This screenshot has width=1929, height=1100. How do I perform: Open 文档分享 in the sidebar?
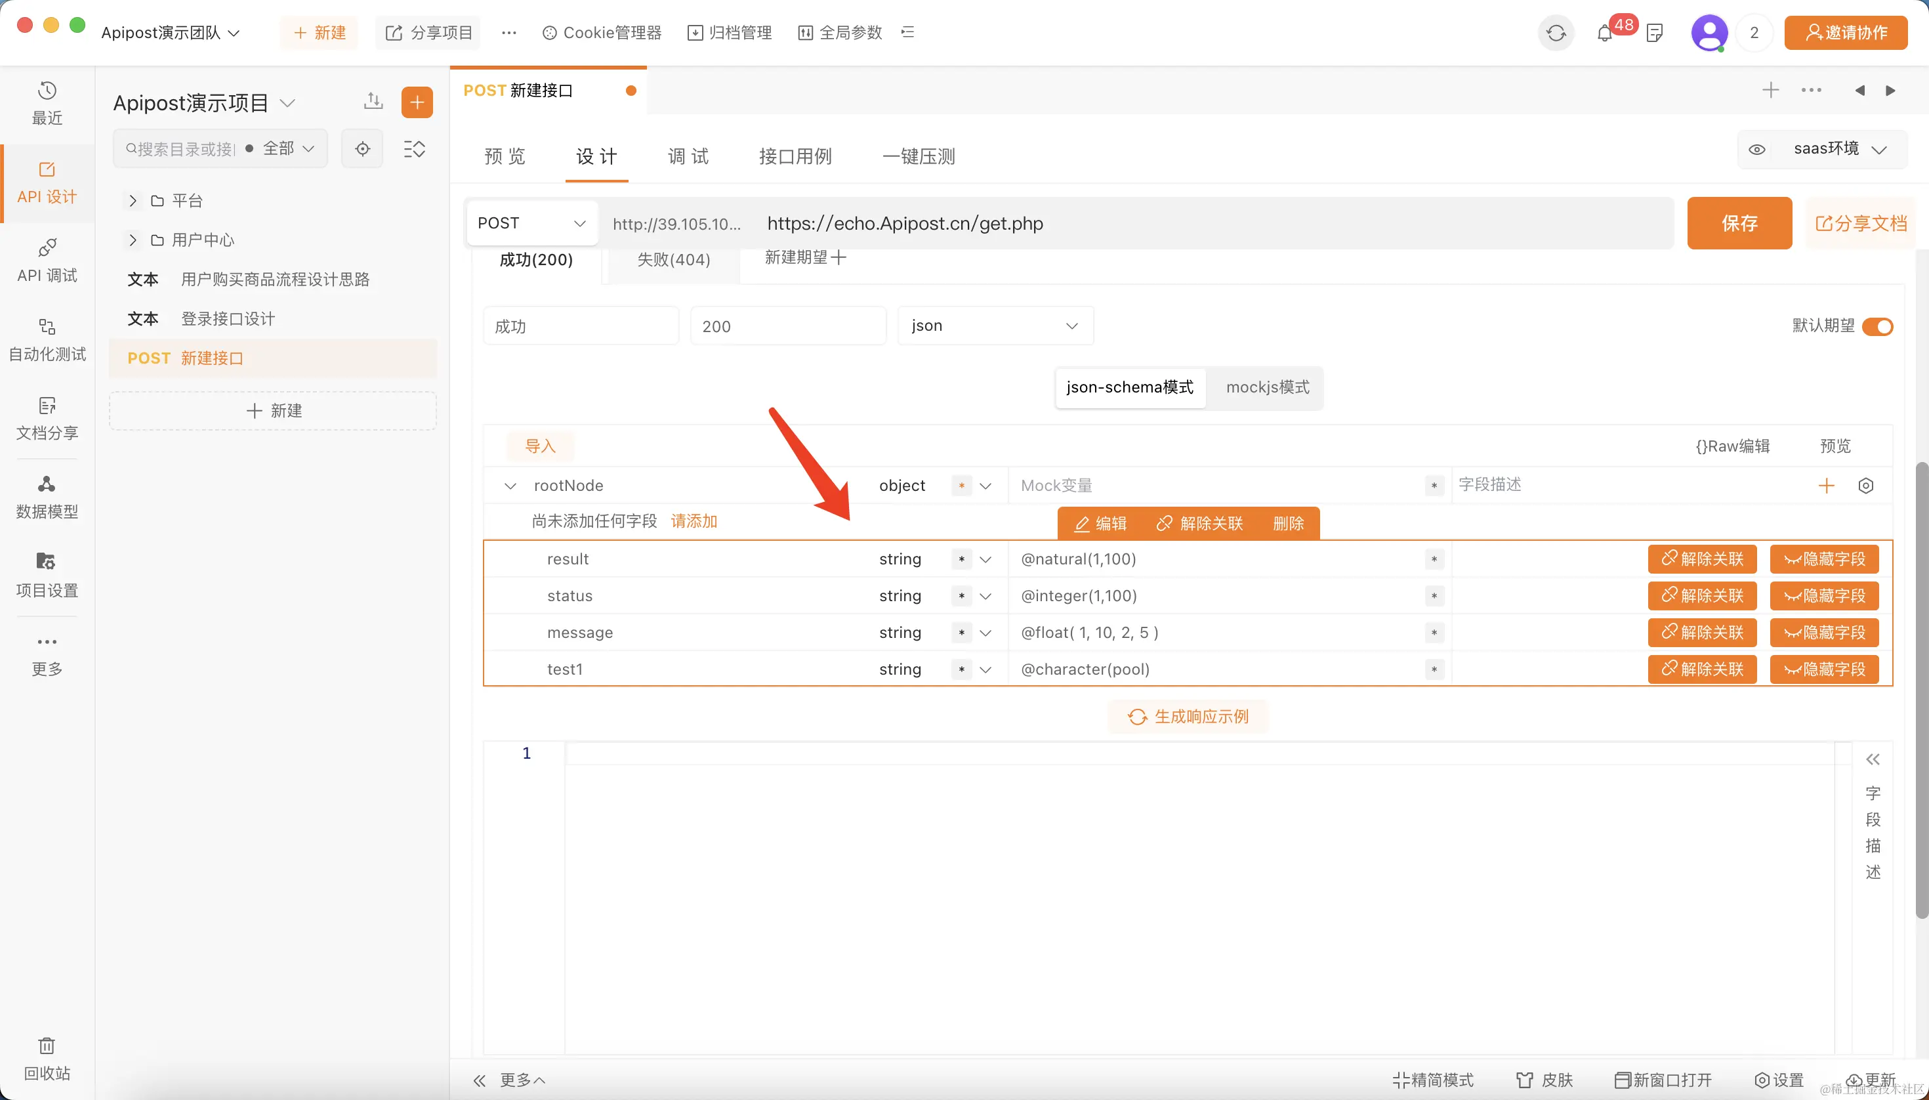click(47, 419)
